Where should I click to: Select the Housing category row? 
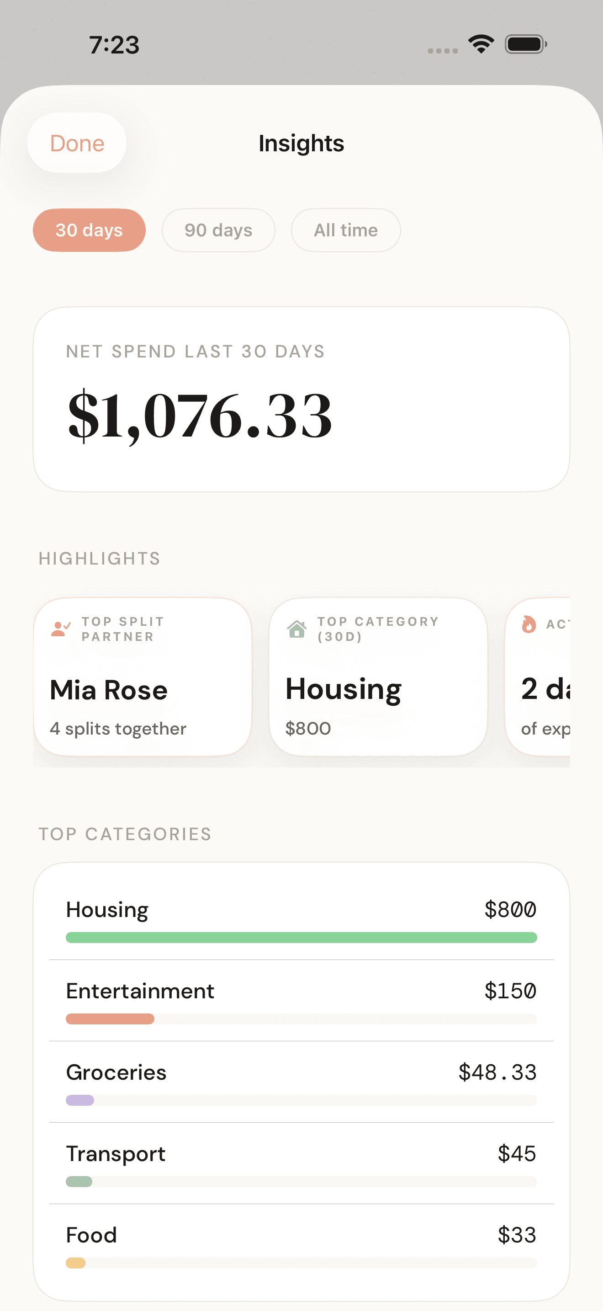click(301, 919)
